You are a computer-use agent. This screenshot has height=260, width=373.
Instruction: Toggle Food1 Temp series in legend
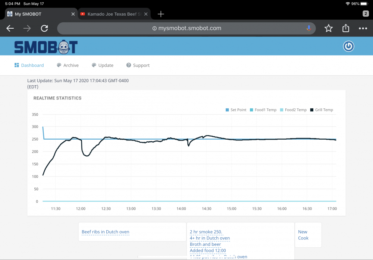click(x=263, y=110)
